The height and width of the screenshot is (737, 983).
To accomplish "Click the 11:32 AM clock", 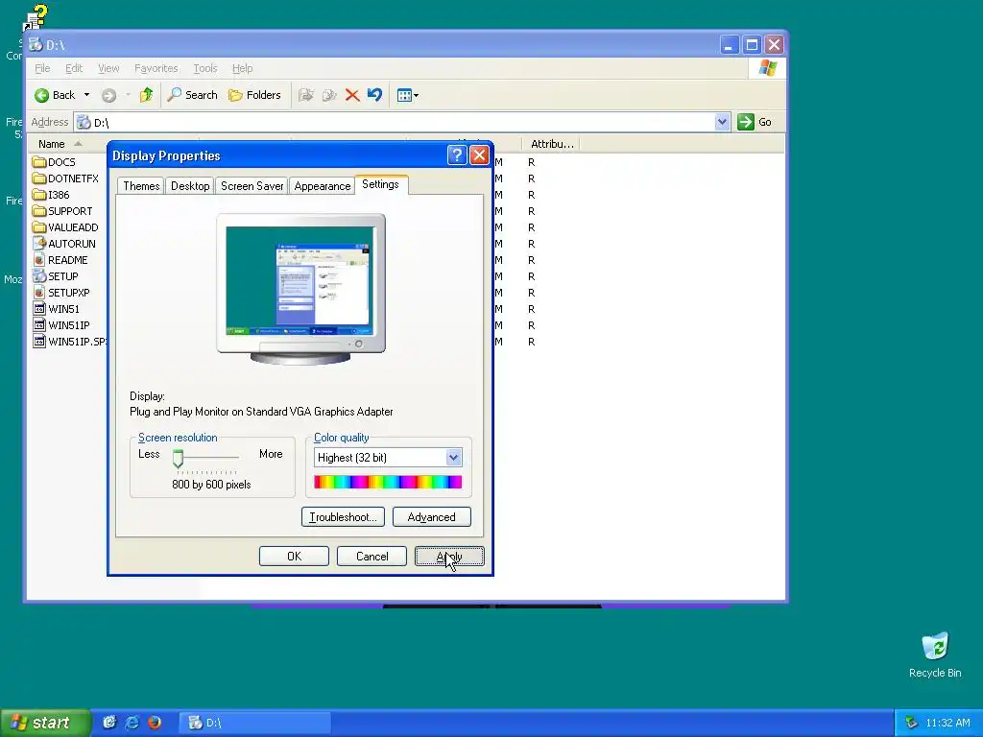I will tap(947, 723).
